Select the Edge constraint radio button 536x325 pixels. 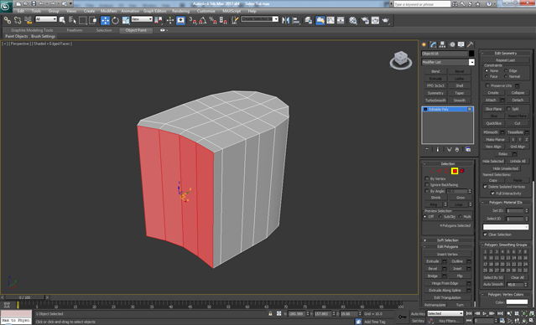point(506,70)
